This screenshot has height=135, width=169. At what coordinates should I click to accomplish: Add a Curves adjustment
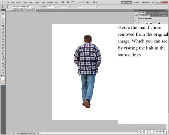point(155,23)
